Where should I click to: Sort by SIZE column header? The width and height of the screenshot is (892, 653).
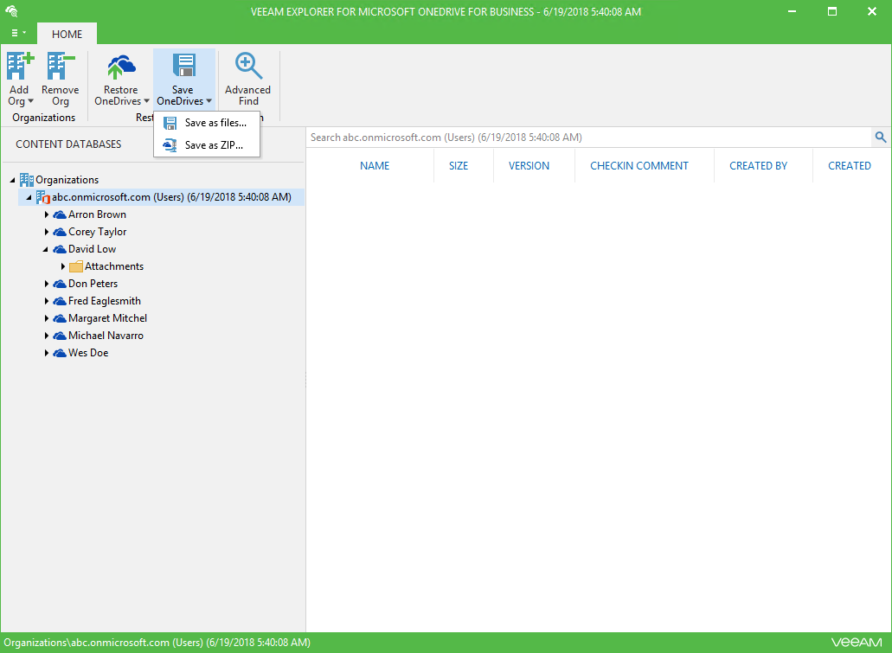pyautogui.click(x=459, y=166)
